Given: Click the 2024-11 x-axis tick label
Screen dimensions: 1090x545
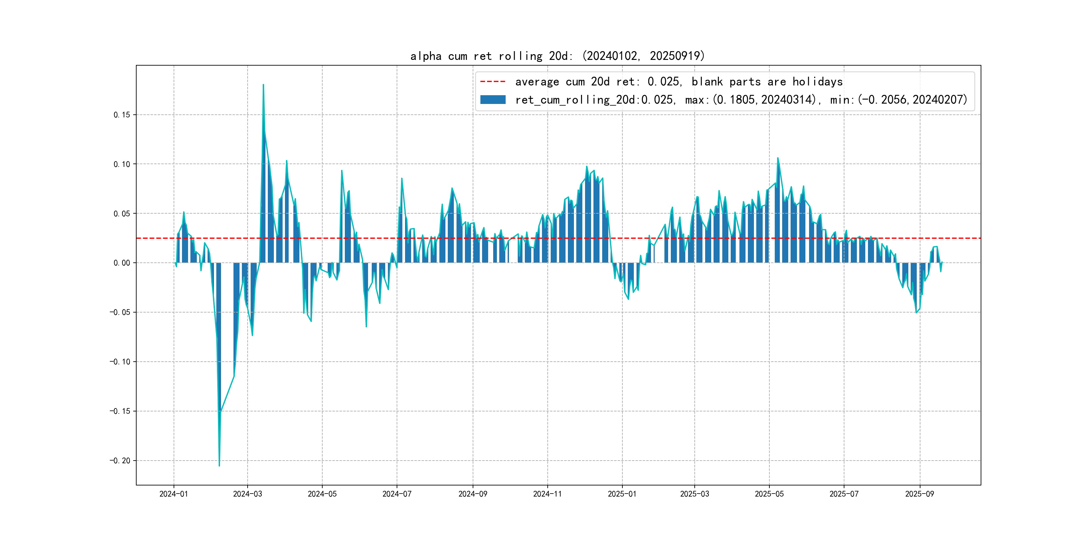Looking at the screenshot, I should 547,494.
